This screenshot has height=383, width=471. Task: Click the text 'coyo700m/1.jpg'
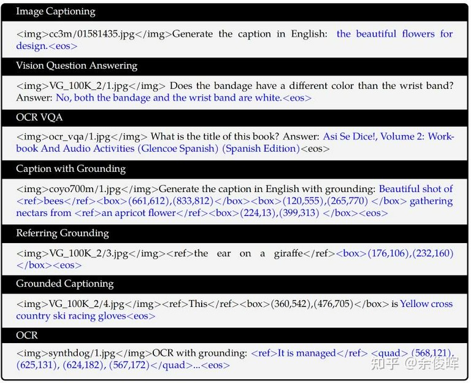(85, 189)
